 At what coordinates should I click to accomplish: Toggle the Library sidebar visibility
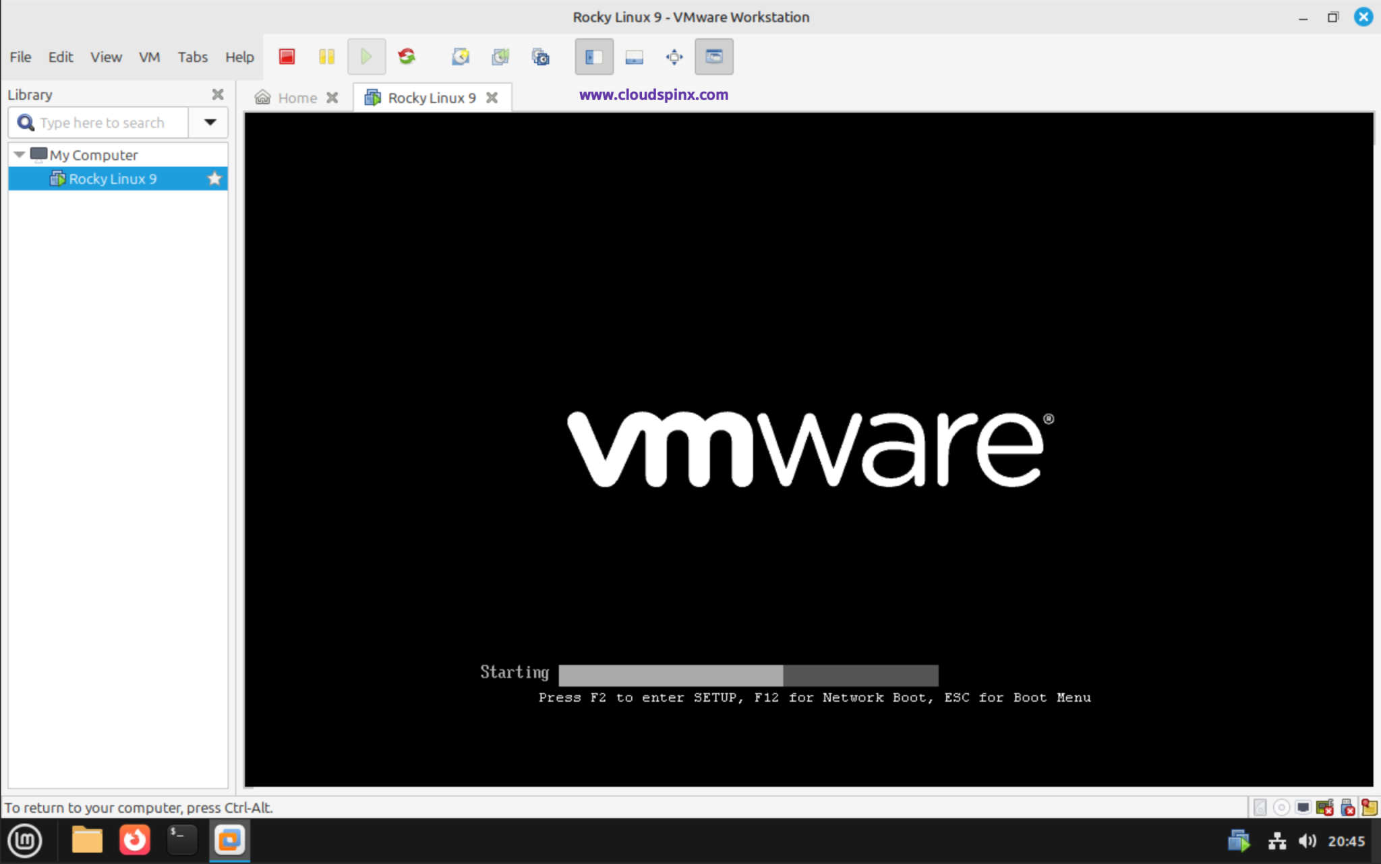[x=593, y=57]
